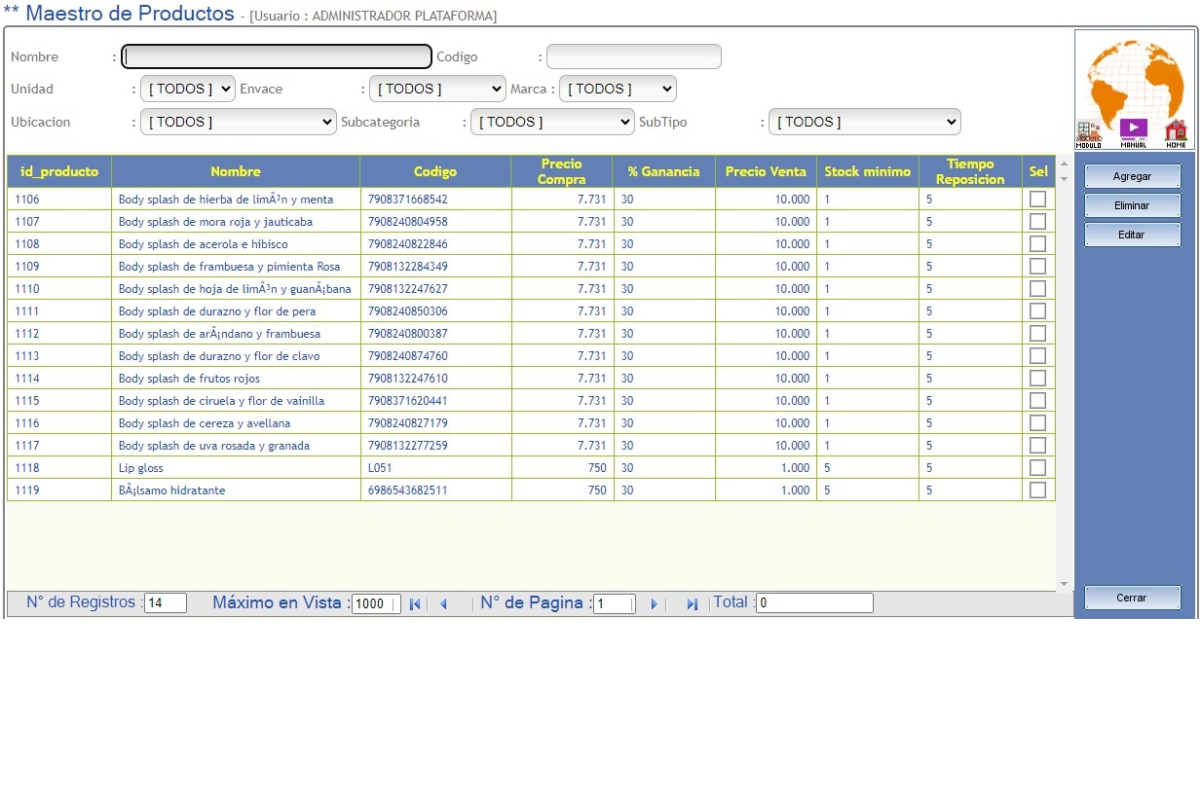
Task: Click table scrollbar down arrow
Action: tap(1064, 584)
